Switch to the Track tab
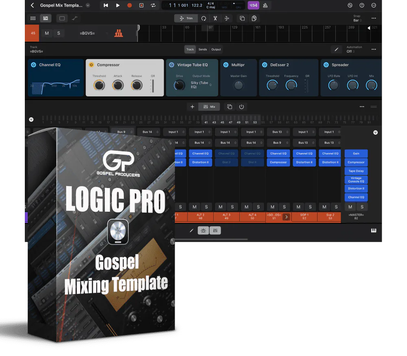Image resolution: width=407 pixels, height=356 pixels. point(190,49)
